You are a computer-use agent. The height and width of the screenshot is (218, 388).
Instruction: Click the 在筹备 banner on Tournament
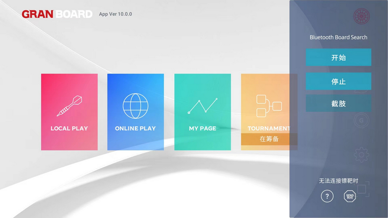coord(269,139)
